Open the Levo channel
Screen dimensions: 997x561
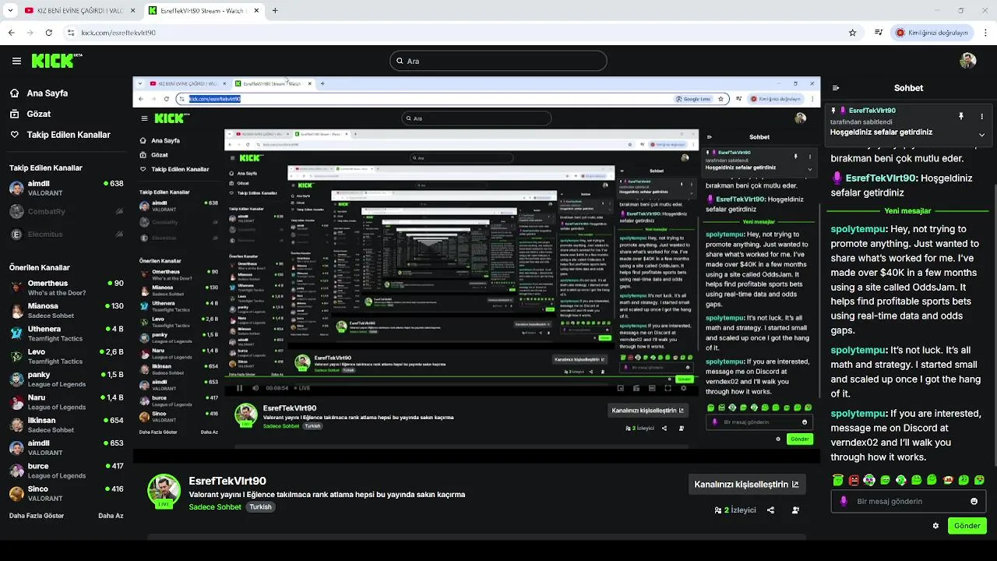(66, 356)
